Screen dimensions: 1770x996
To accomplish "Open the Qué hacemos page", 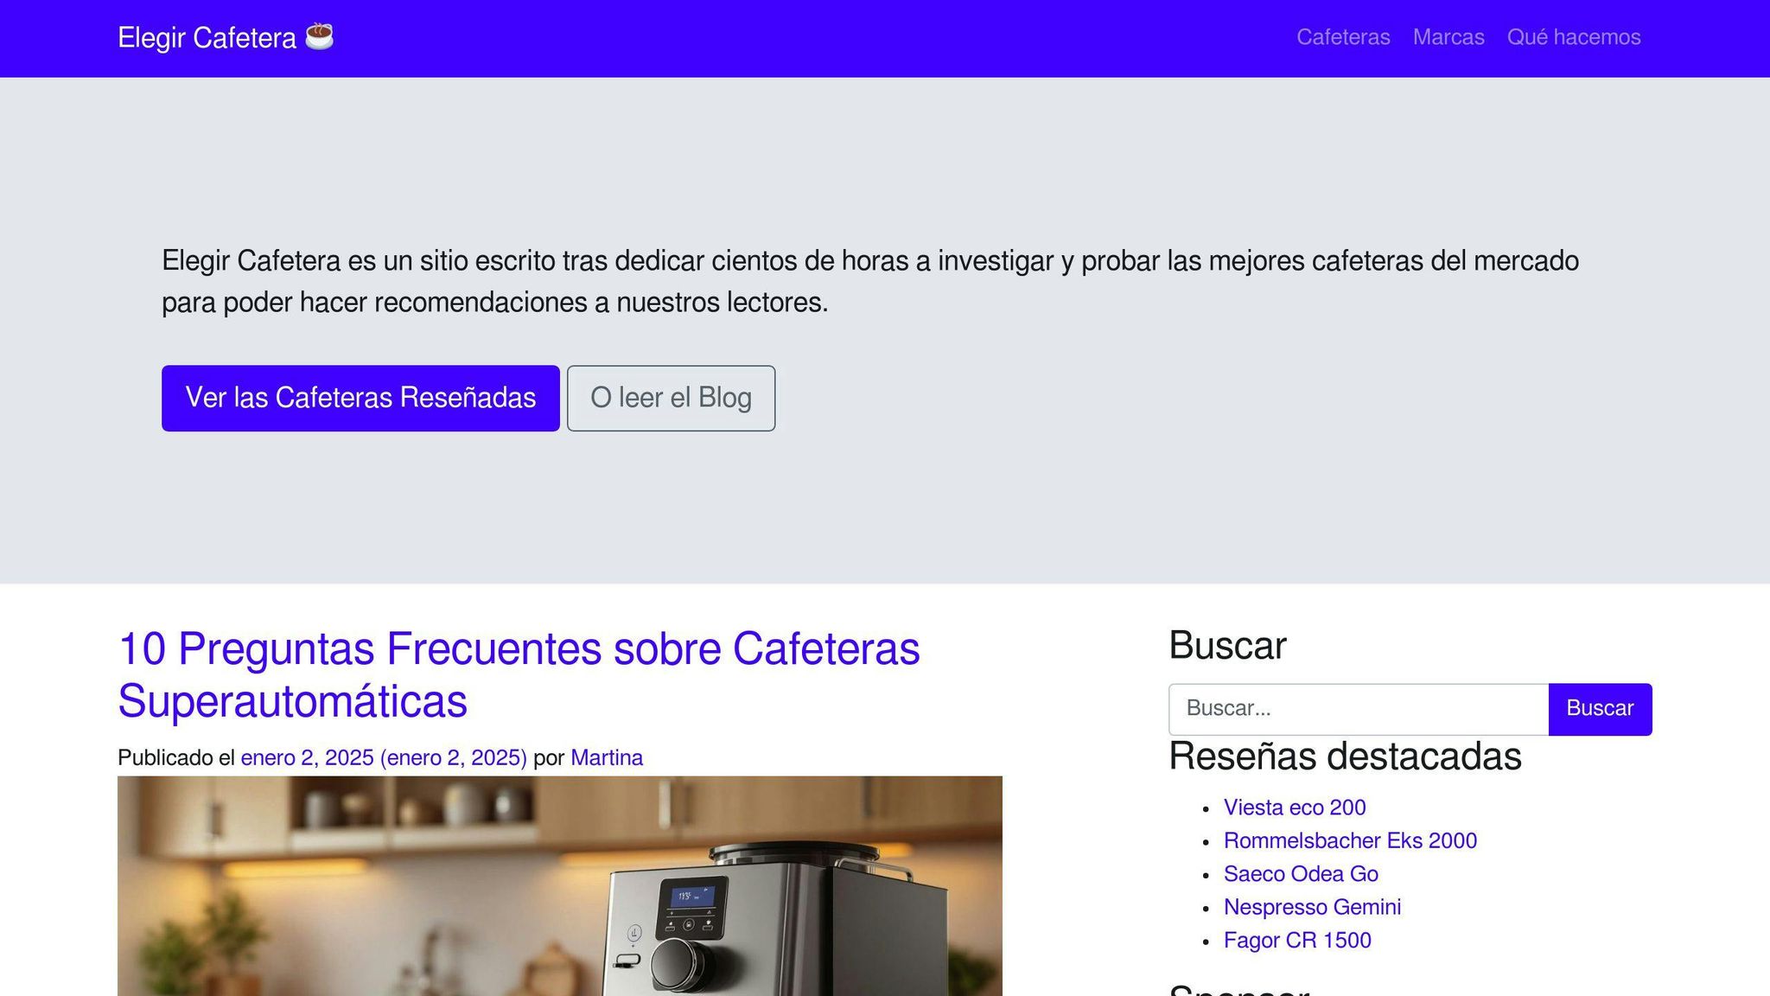I will (1573, 37).
